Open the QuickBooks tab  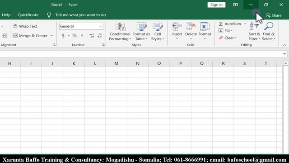tap(28, 15)
